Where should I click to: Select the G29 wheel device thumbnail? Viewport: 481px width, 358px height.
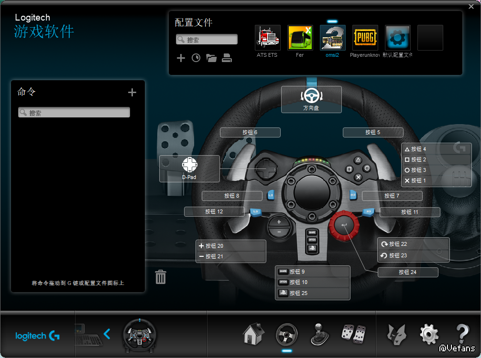pyautogui.click(x=140, y=336)
